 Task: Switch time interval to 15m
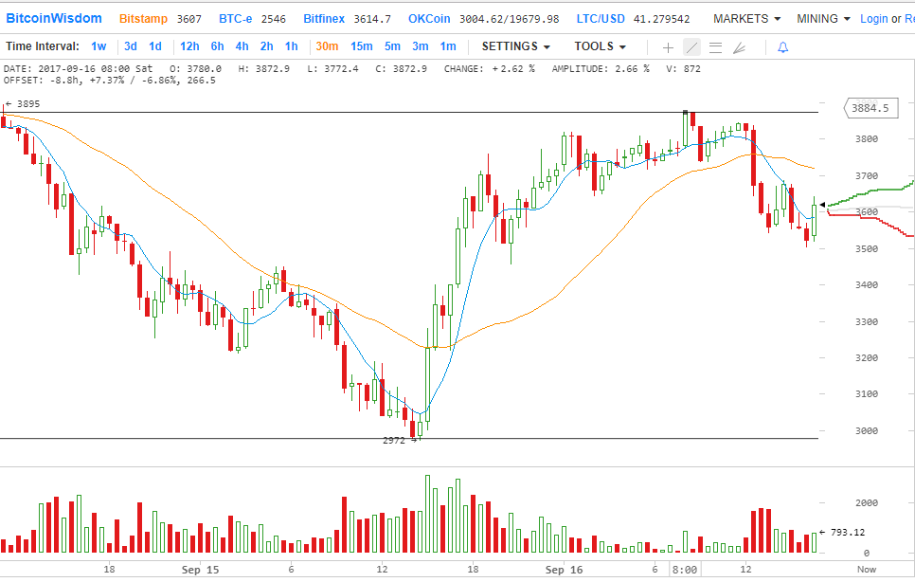[361, 46]
